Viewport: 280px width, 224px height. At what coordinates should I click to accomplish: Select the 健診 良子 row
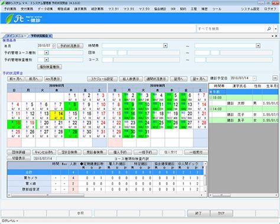click(x=243, y=120)
